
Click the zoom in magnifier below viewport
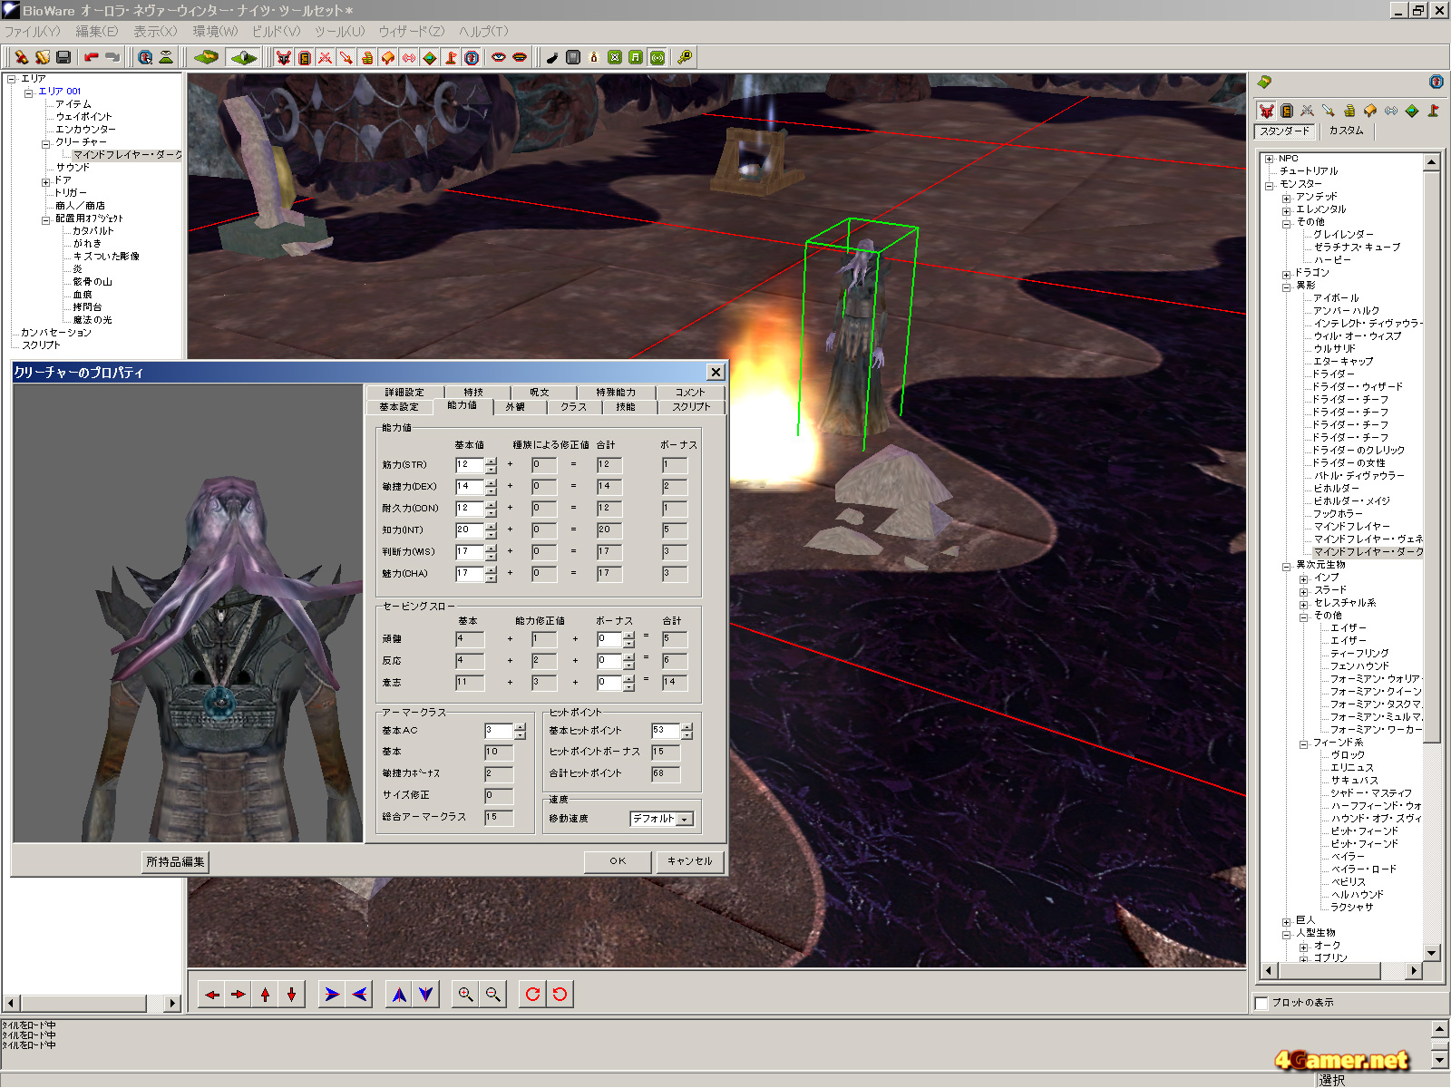[x=465, y=995]
